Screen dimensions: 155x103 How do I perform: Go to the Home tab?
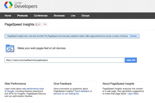[x=8, y=16]
